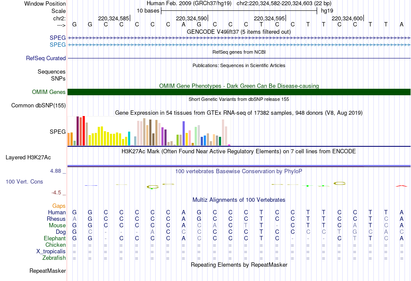Open Publications: Sequences in Scientific Articles title
The width and height of the screenshot is (411, 281).
(239, 65)
